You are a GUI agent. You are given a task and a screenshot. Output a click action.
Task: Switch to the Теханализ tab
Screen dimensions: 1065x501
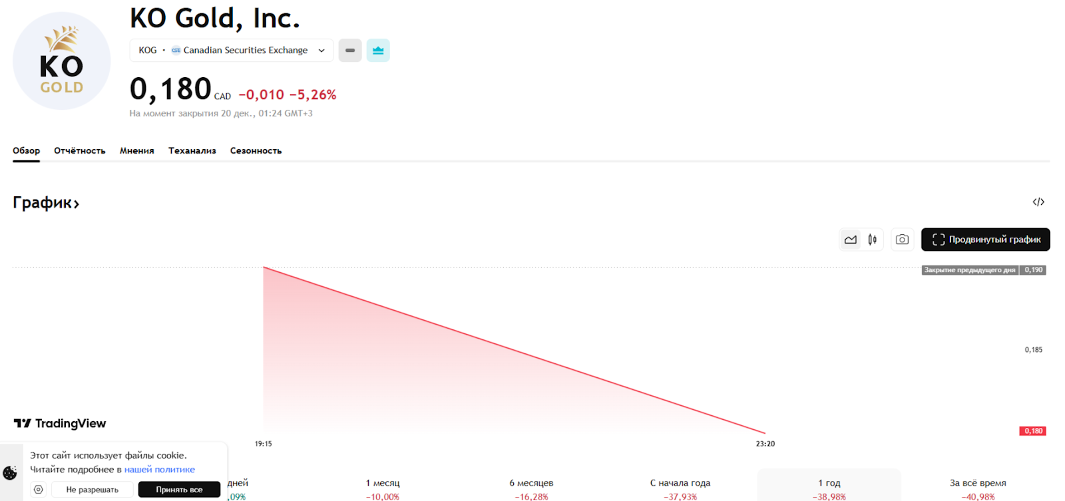click(192, 151)
